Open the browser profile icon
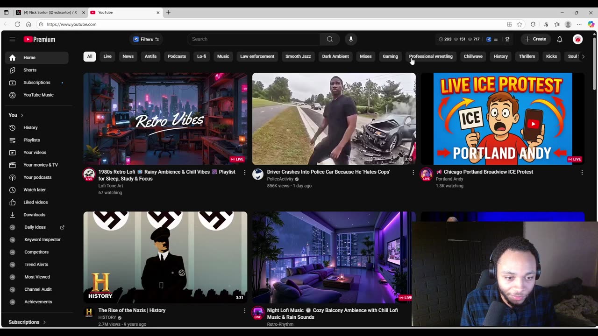 [x=568, y=24]
